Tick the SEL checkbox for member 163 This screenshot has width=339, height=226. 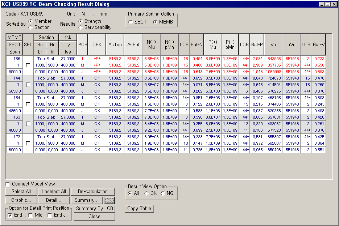coord(28,124)
